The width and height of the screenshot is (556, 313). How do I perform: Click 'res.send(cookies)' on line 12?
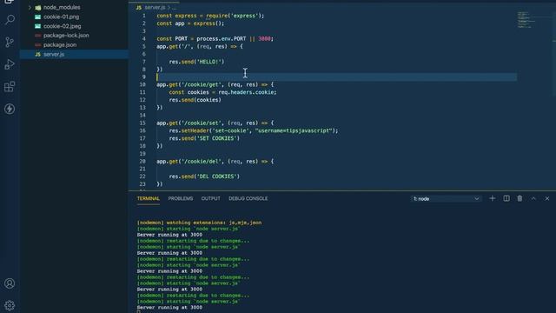(x=195, y=100)
